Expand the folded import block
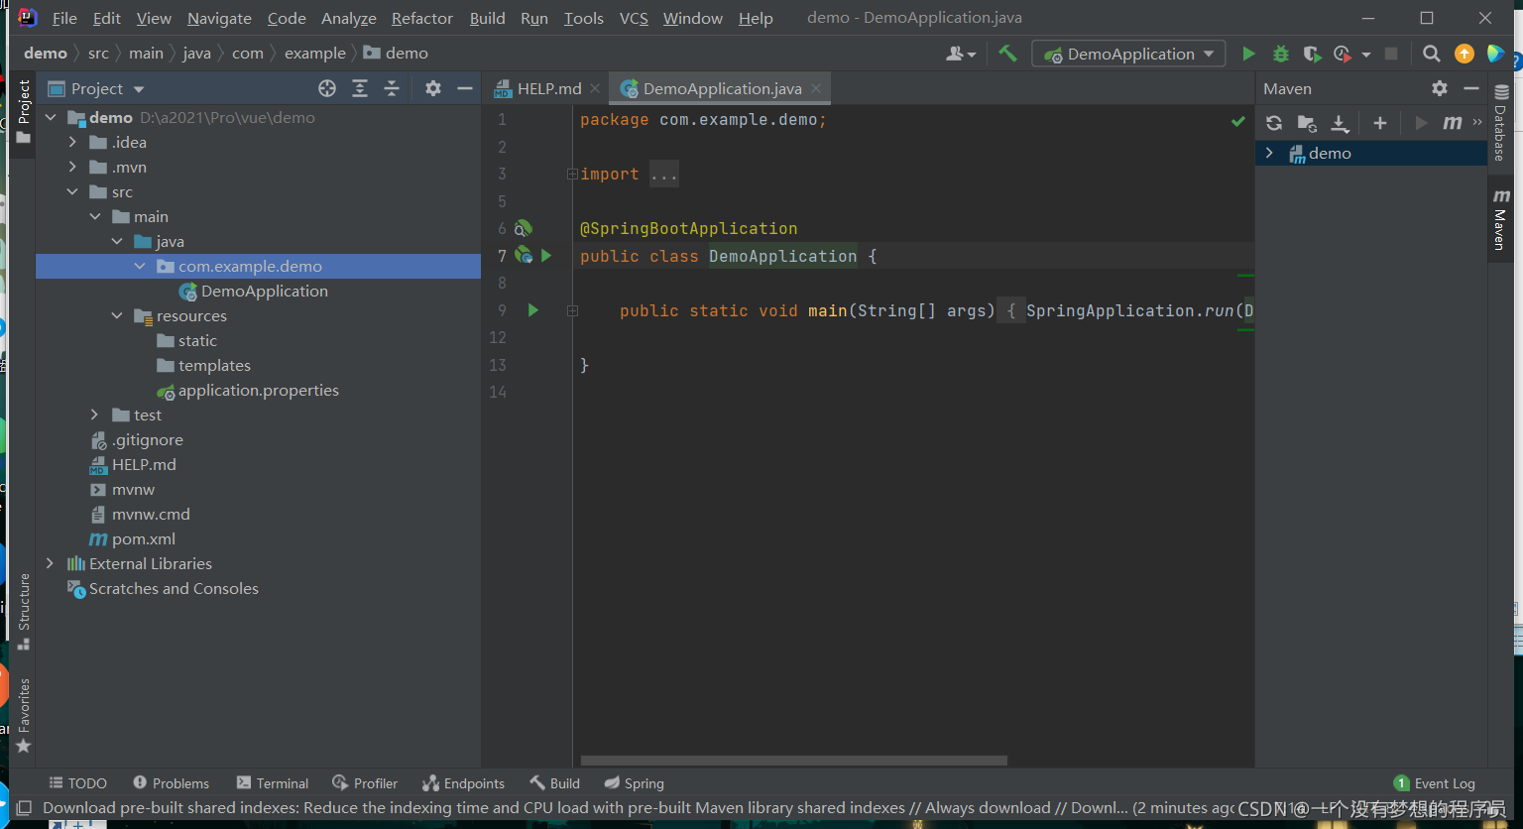The image size is (1523, 829). click(572, 174)
